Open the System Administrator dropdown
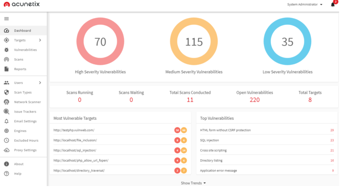Image resolution: width=343 pixels, height=188 pixels. tap(305, 4)
